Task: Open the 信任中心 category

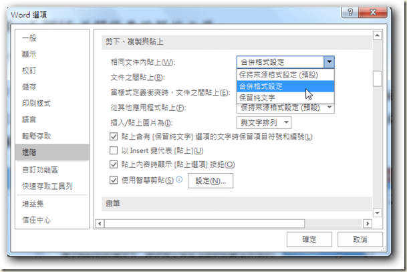Action: coord(36,220)
